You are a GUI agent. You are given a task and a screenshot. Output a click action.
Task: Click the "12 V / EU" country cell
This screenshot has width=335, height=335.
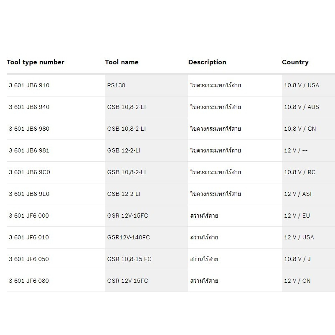297,216
